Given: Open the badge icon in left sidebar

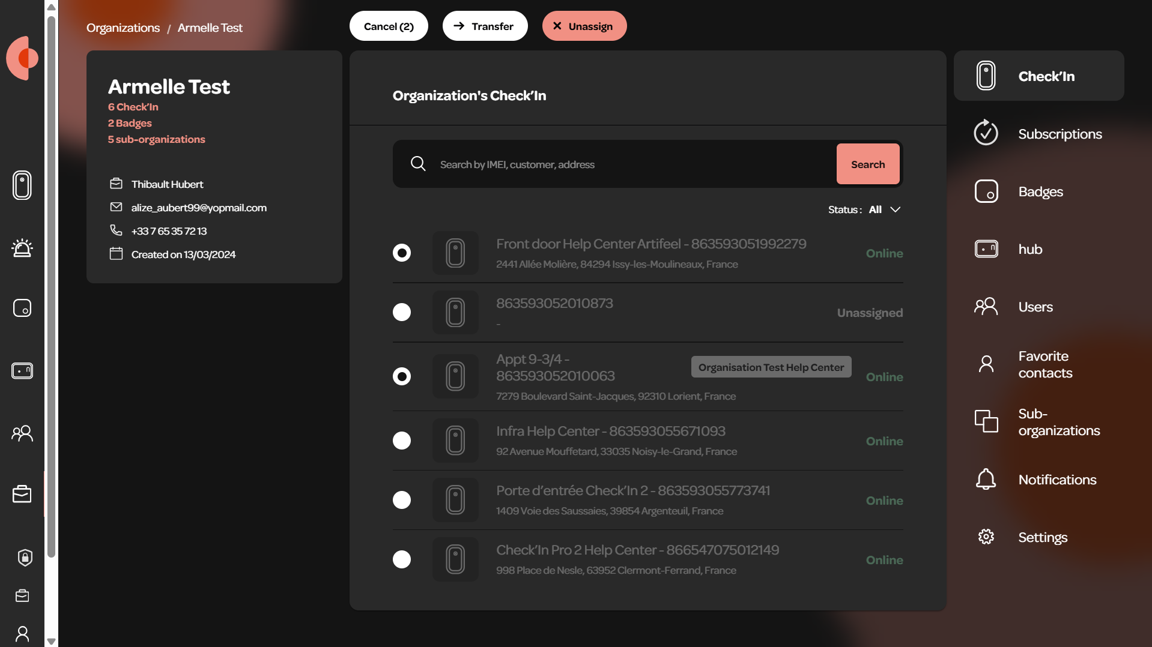Looking at the screenshot, I should [22, 308].
